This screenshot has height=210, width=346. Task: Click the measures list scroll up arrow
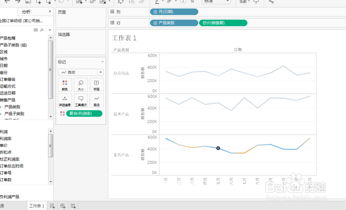(51, 131)
